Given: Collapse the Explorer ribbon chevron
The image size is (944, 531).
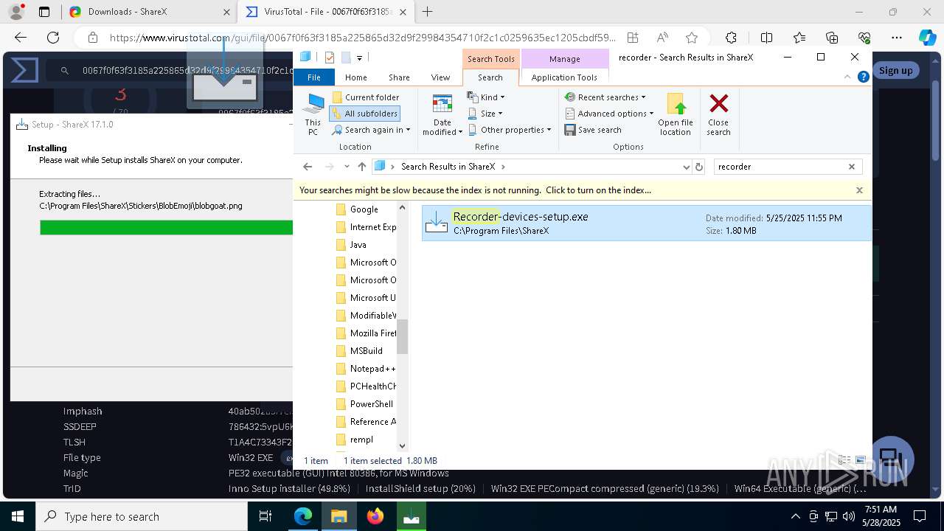Looking at the screenshot, I should (x=847, y=77).
